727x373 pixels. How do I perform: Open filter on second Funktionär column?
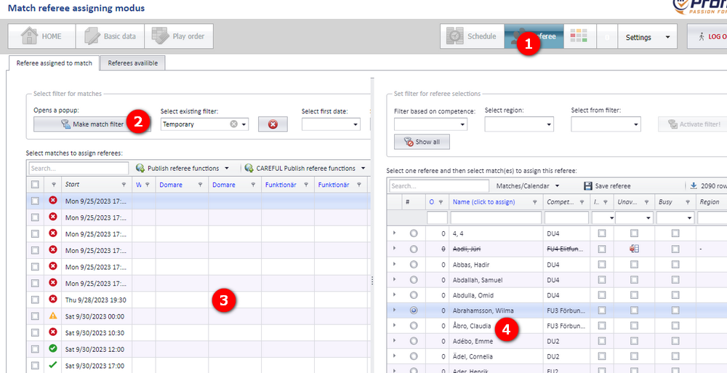[359, 184]
